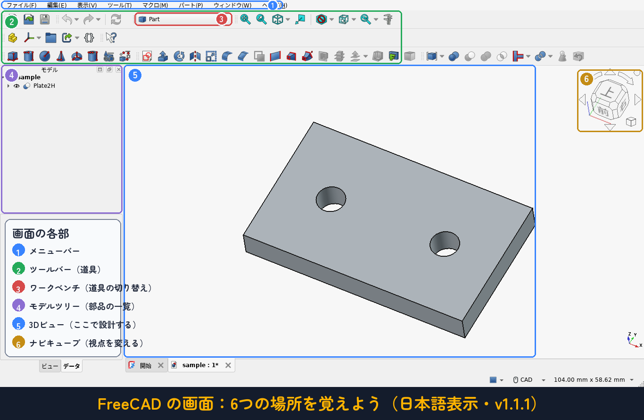Open the パート(P) menu
This screenshot has width=644, height=420.
(191, 5)
